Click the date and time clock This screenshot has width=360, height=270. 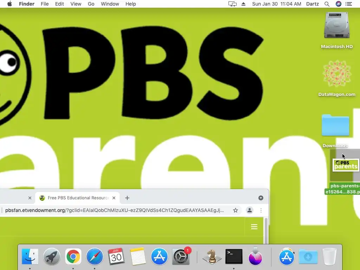[277, 4]
